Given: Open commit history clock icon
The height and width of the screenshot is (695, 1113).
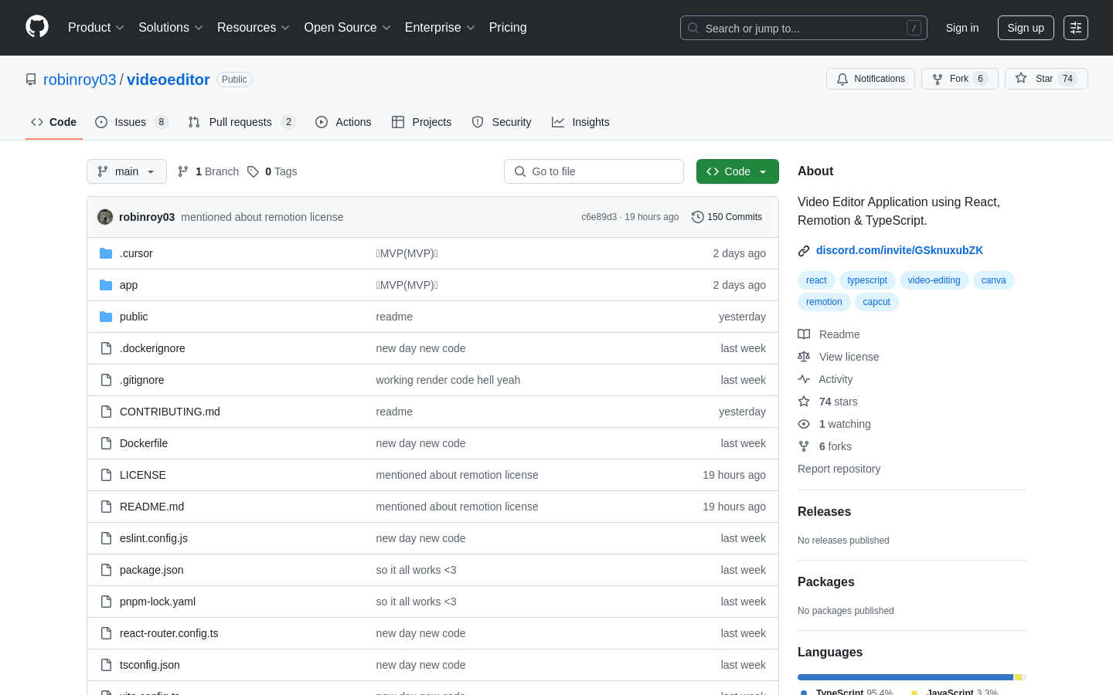Looking at the screenshot, I should click(x=698, y=217).
